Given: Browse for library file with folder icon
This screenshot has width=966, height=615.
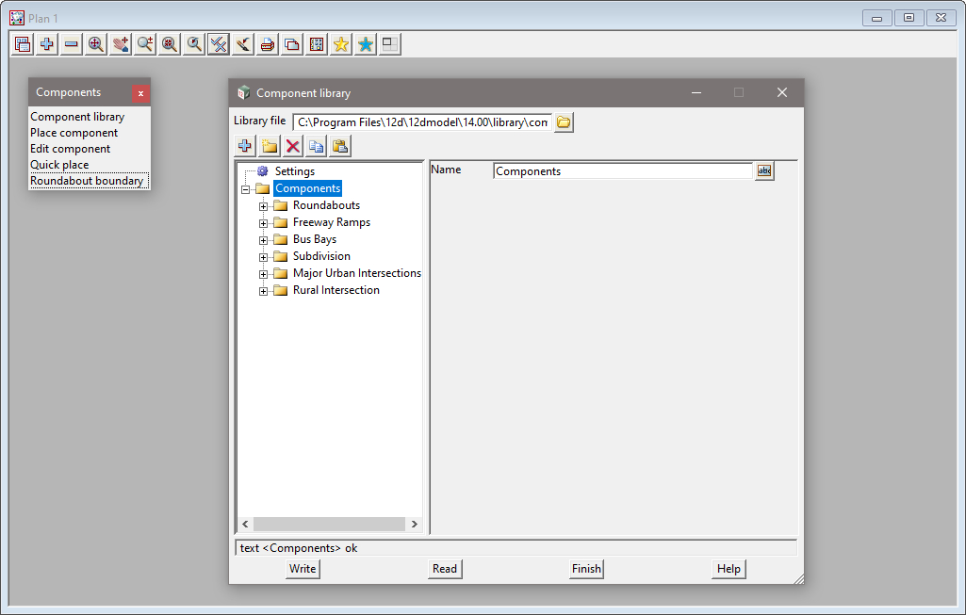Looking at the screenshot, I should point(564,122).
